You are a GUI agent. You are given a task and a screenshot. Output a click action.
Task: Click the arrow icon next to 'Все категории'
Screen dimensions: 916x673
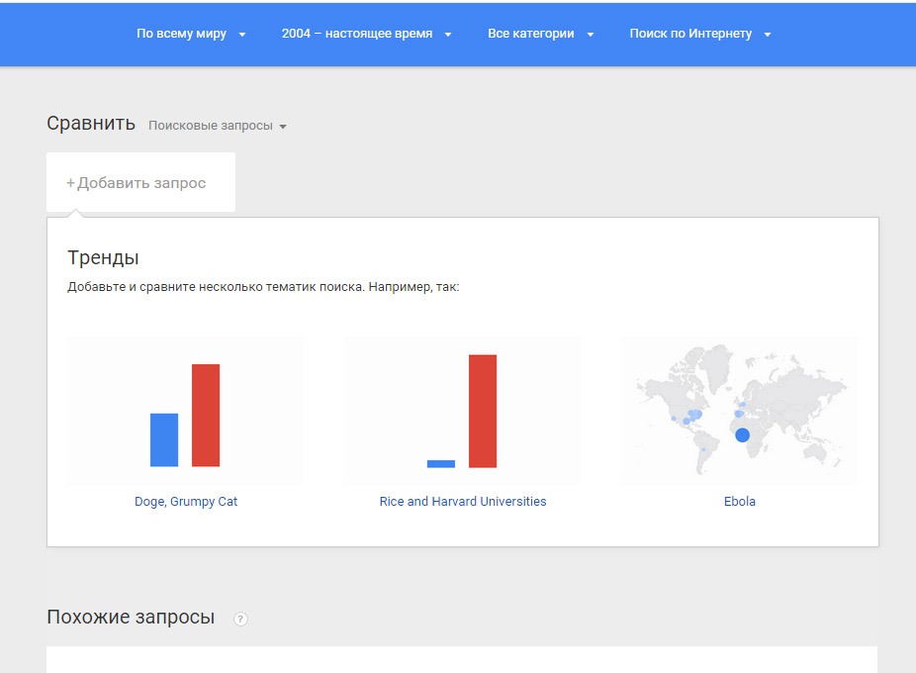590,35
